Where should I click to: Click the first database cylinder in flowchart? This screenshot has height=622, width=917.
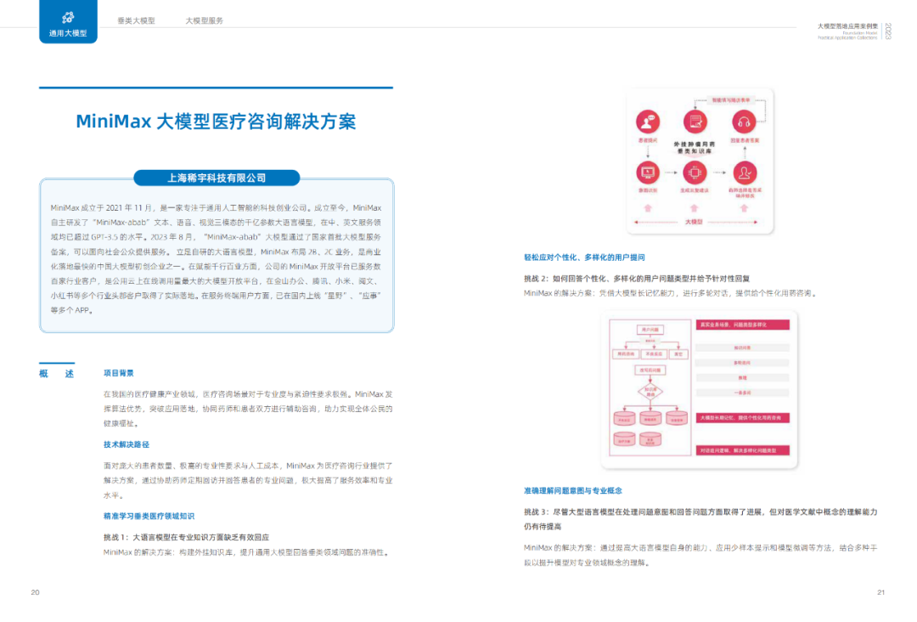624,418
